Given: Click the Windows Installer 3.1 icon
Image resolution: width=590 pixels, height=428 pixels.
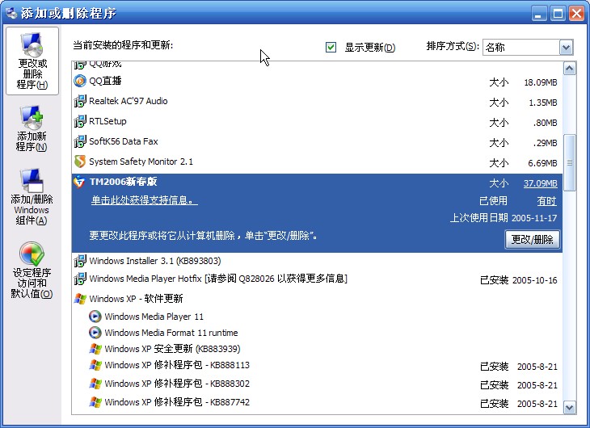Looking at the screenshot, I should pyautogui.click(x=80, y=261).
